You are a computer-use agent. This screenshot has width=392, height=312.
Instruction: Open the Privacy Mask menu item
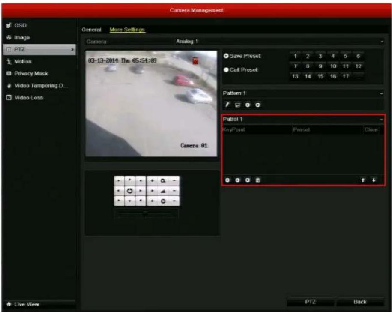pos(31,74)
